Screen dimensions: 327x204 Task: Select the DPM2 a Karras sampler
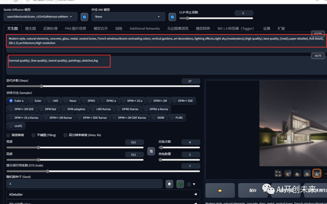[x=156, y=109]
